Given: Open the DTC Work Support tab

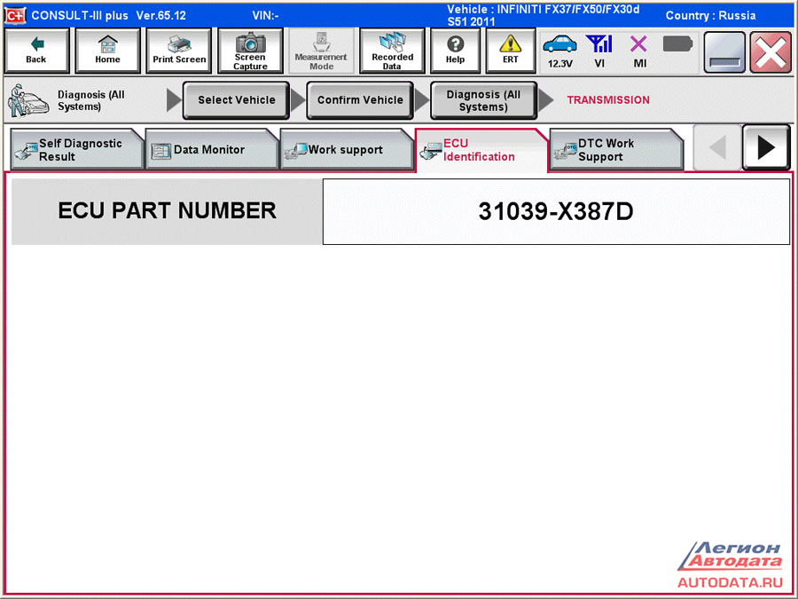Looking at the screenshot, I should pyautogui.click(x=615, y=150).
